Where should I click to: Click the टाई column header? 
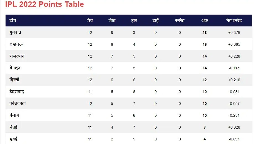click(155, 21)
